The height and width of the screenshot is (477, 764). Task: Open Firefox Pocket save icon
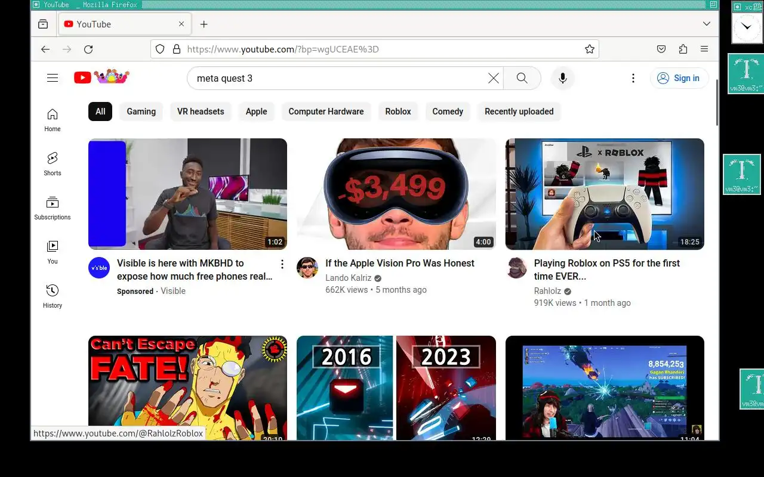[x=661, y=49]
